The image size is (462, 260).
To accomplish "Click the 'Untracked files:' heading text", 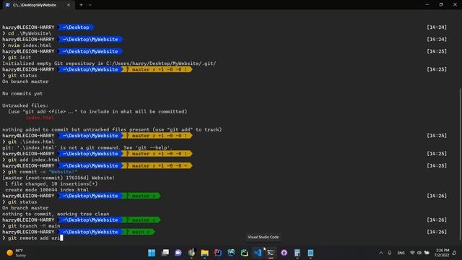I will click(x=25, y=105).
